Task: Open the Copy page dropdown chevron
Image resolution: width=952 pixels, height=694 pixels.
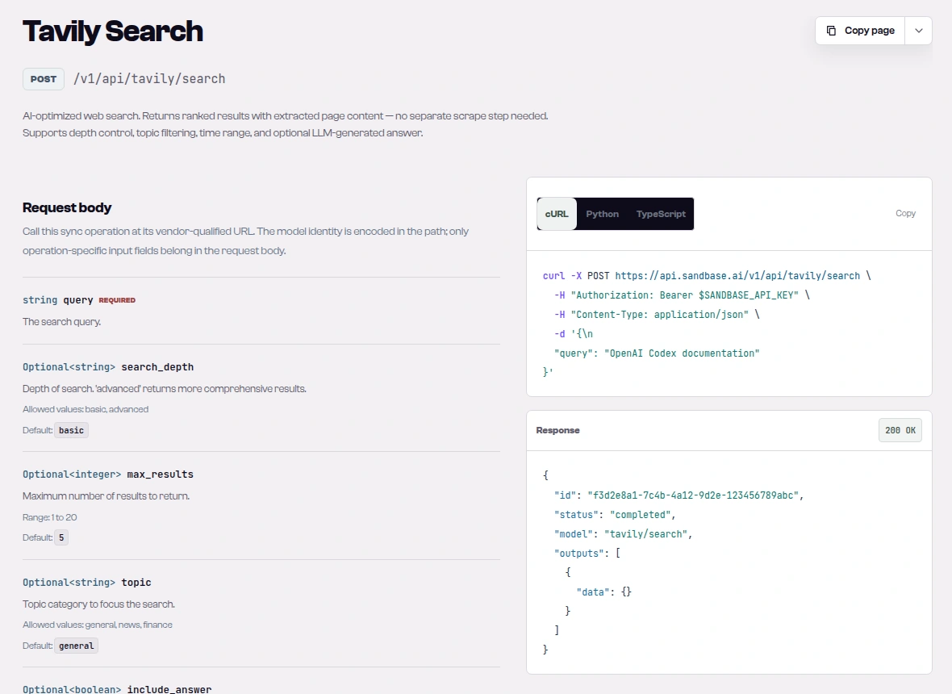Action: 919,31
